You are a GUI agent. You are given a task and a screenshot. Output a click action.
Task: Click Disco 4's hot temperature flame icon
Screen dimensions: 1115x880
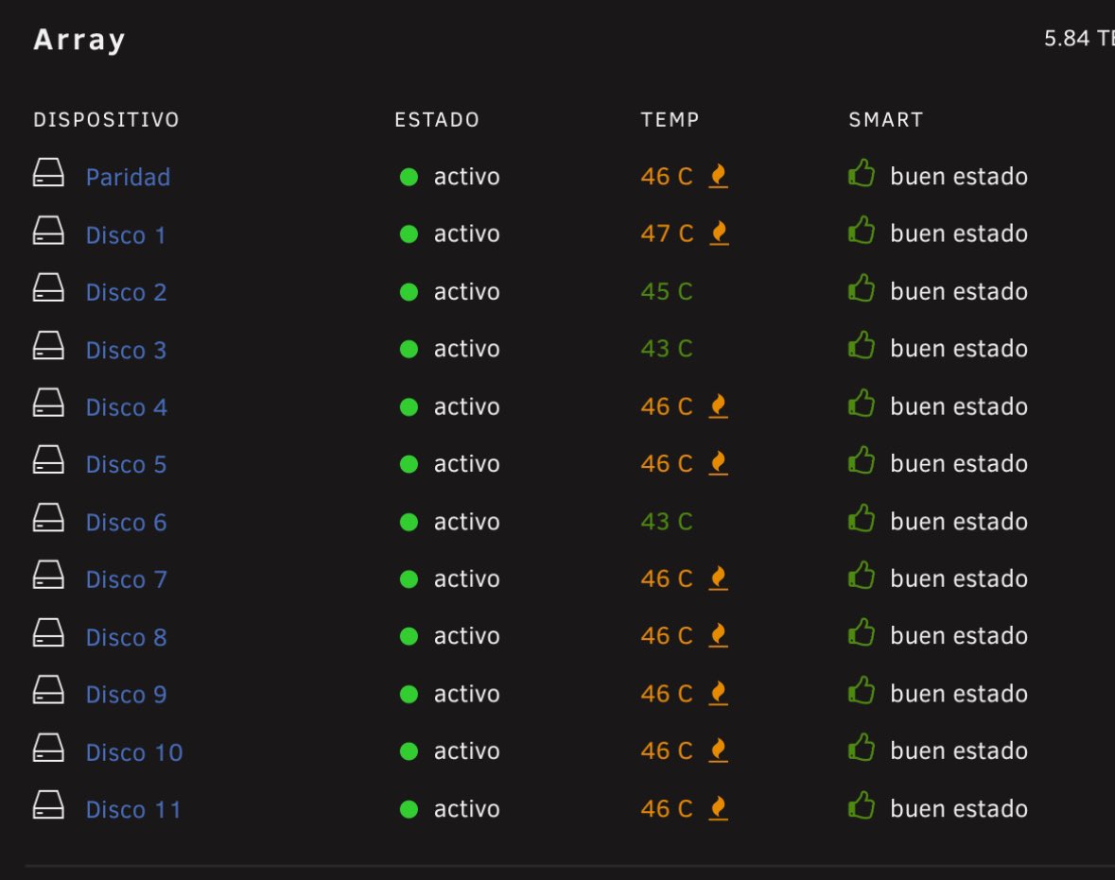tap(719, 405)
